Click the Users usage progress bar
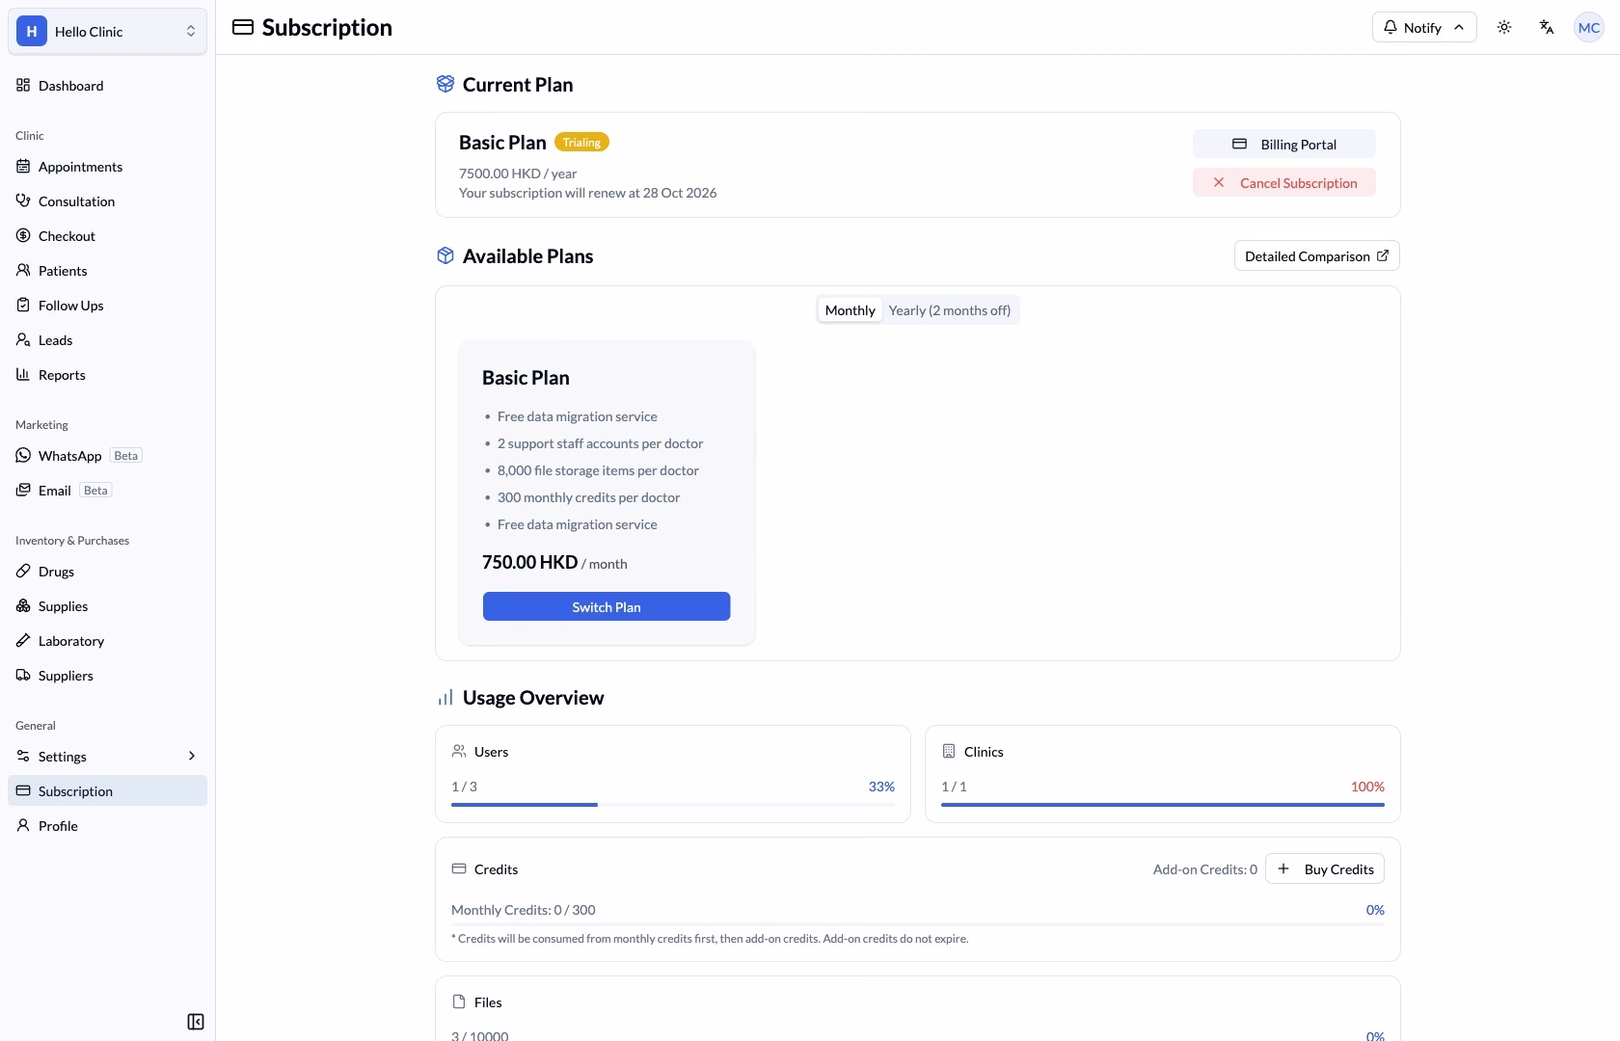1620x1041 pixels. (673, 805)
